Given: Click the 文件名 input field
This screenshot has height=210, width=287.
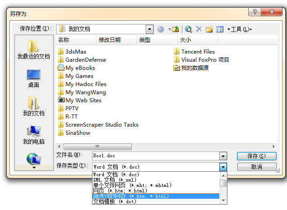Looking at the screenshot, I should (x=155, y=156).
